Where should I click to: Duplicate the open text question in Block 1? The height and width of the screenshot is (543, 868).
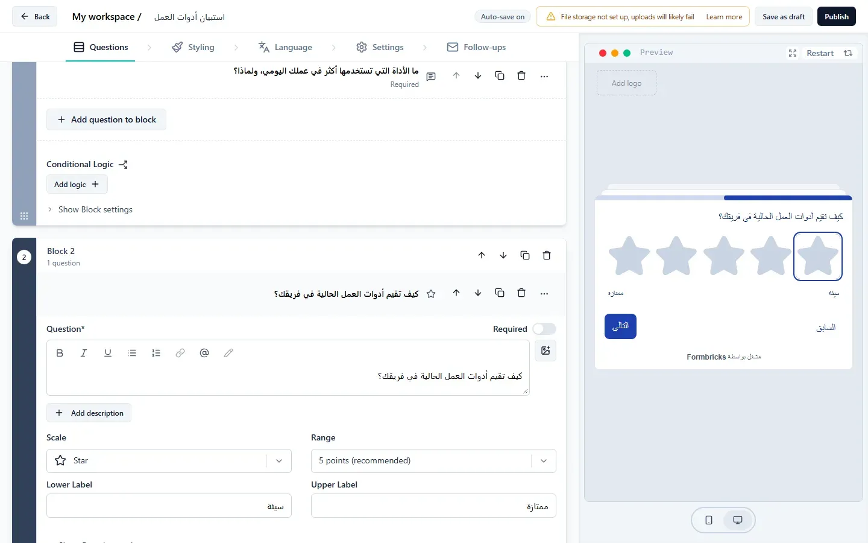500,76
